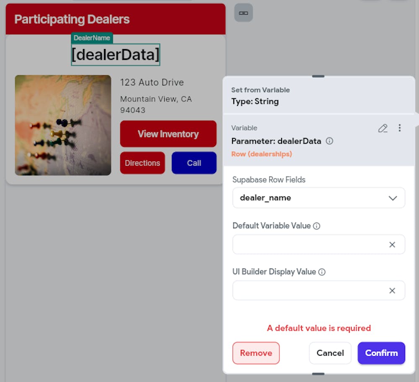The image size is (419, 382).
Task: Clear the UI Builder Display Value field
Action: (392, 291)
